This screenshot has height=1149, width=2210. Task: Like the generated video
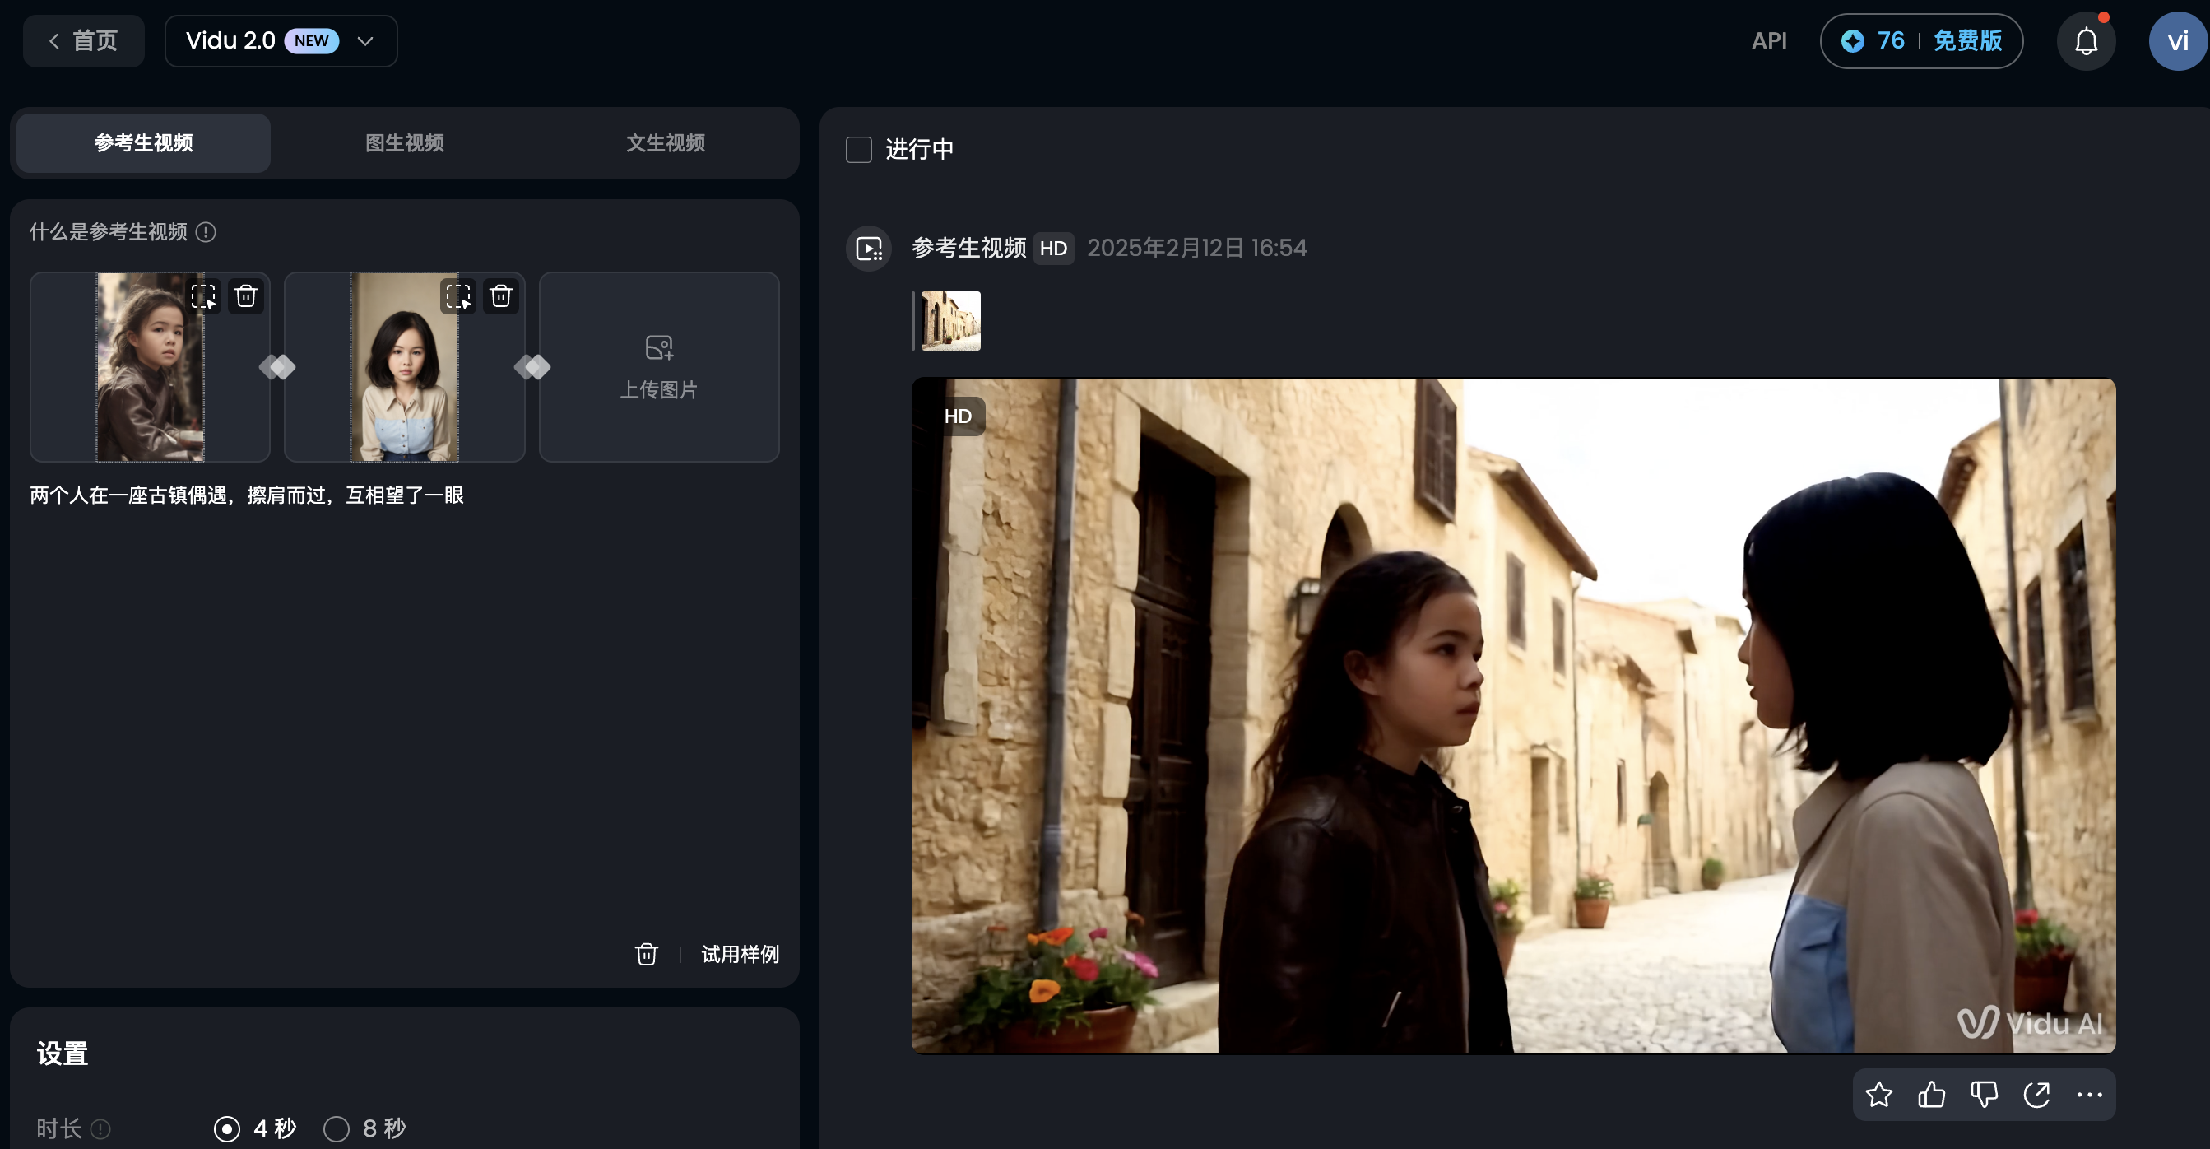(1931, 1094)
